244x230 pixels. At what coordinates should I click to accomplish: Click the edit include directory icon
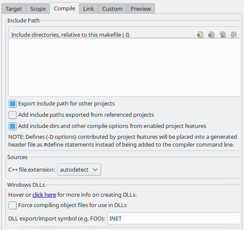coord(222,35)
